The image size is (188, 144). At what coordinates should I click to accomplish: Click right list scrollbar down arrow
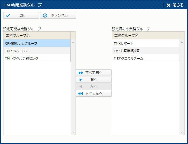182,132
